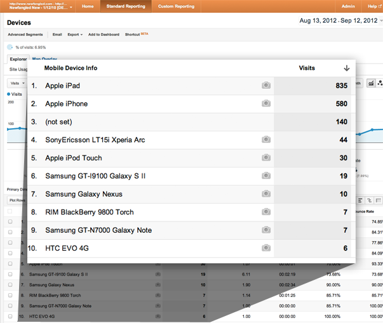Switch to performance table view icon

(360, 201)
